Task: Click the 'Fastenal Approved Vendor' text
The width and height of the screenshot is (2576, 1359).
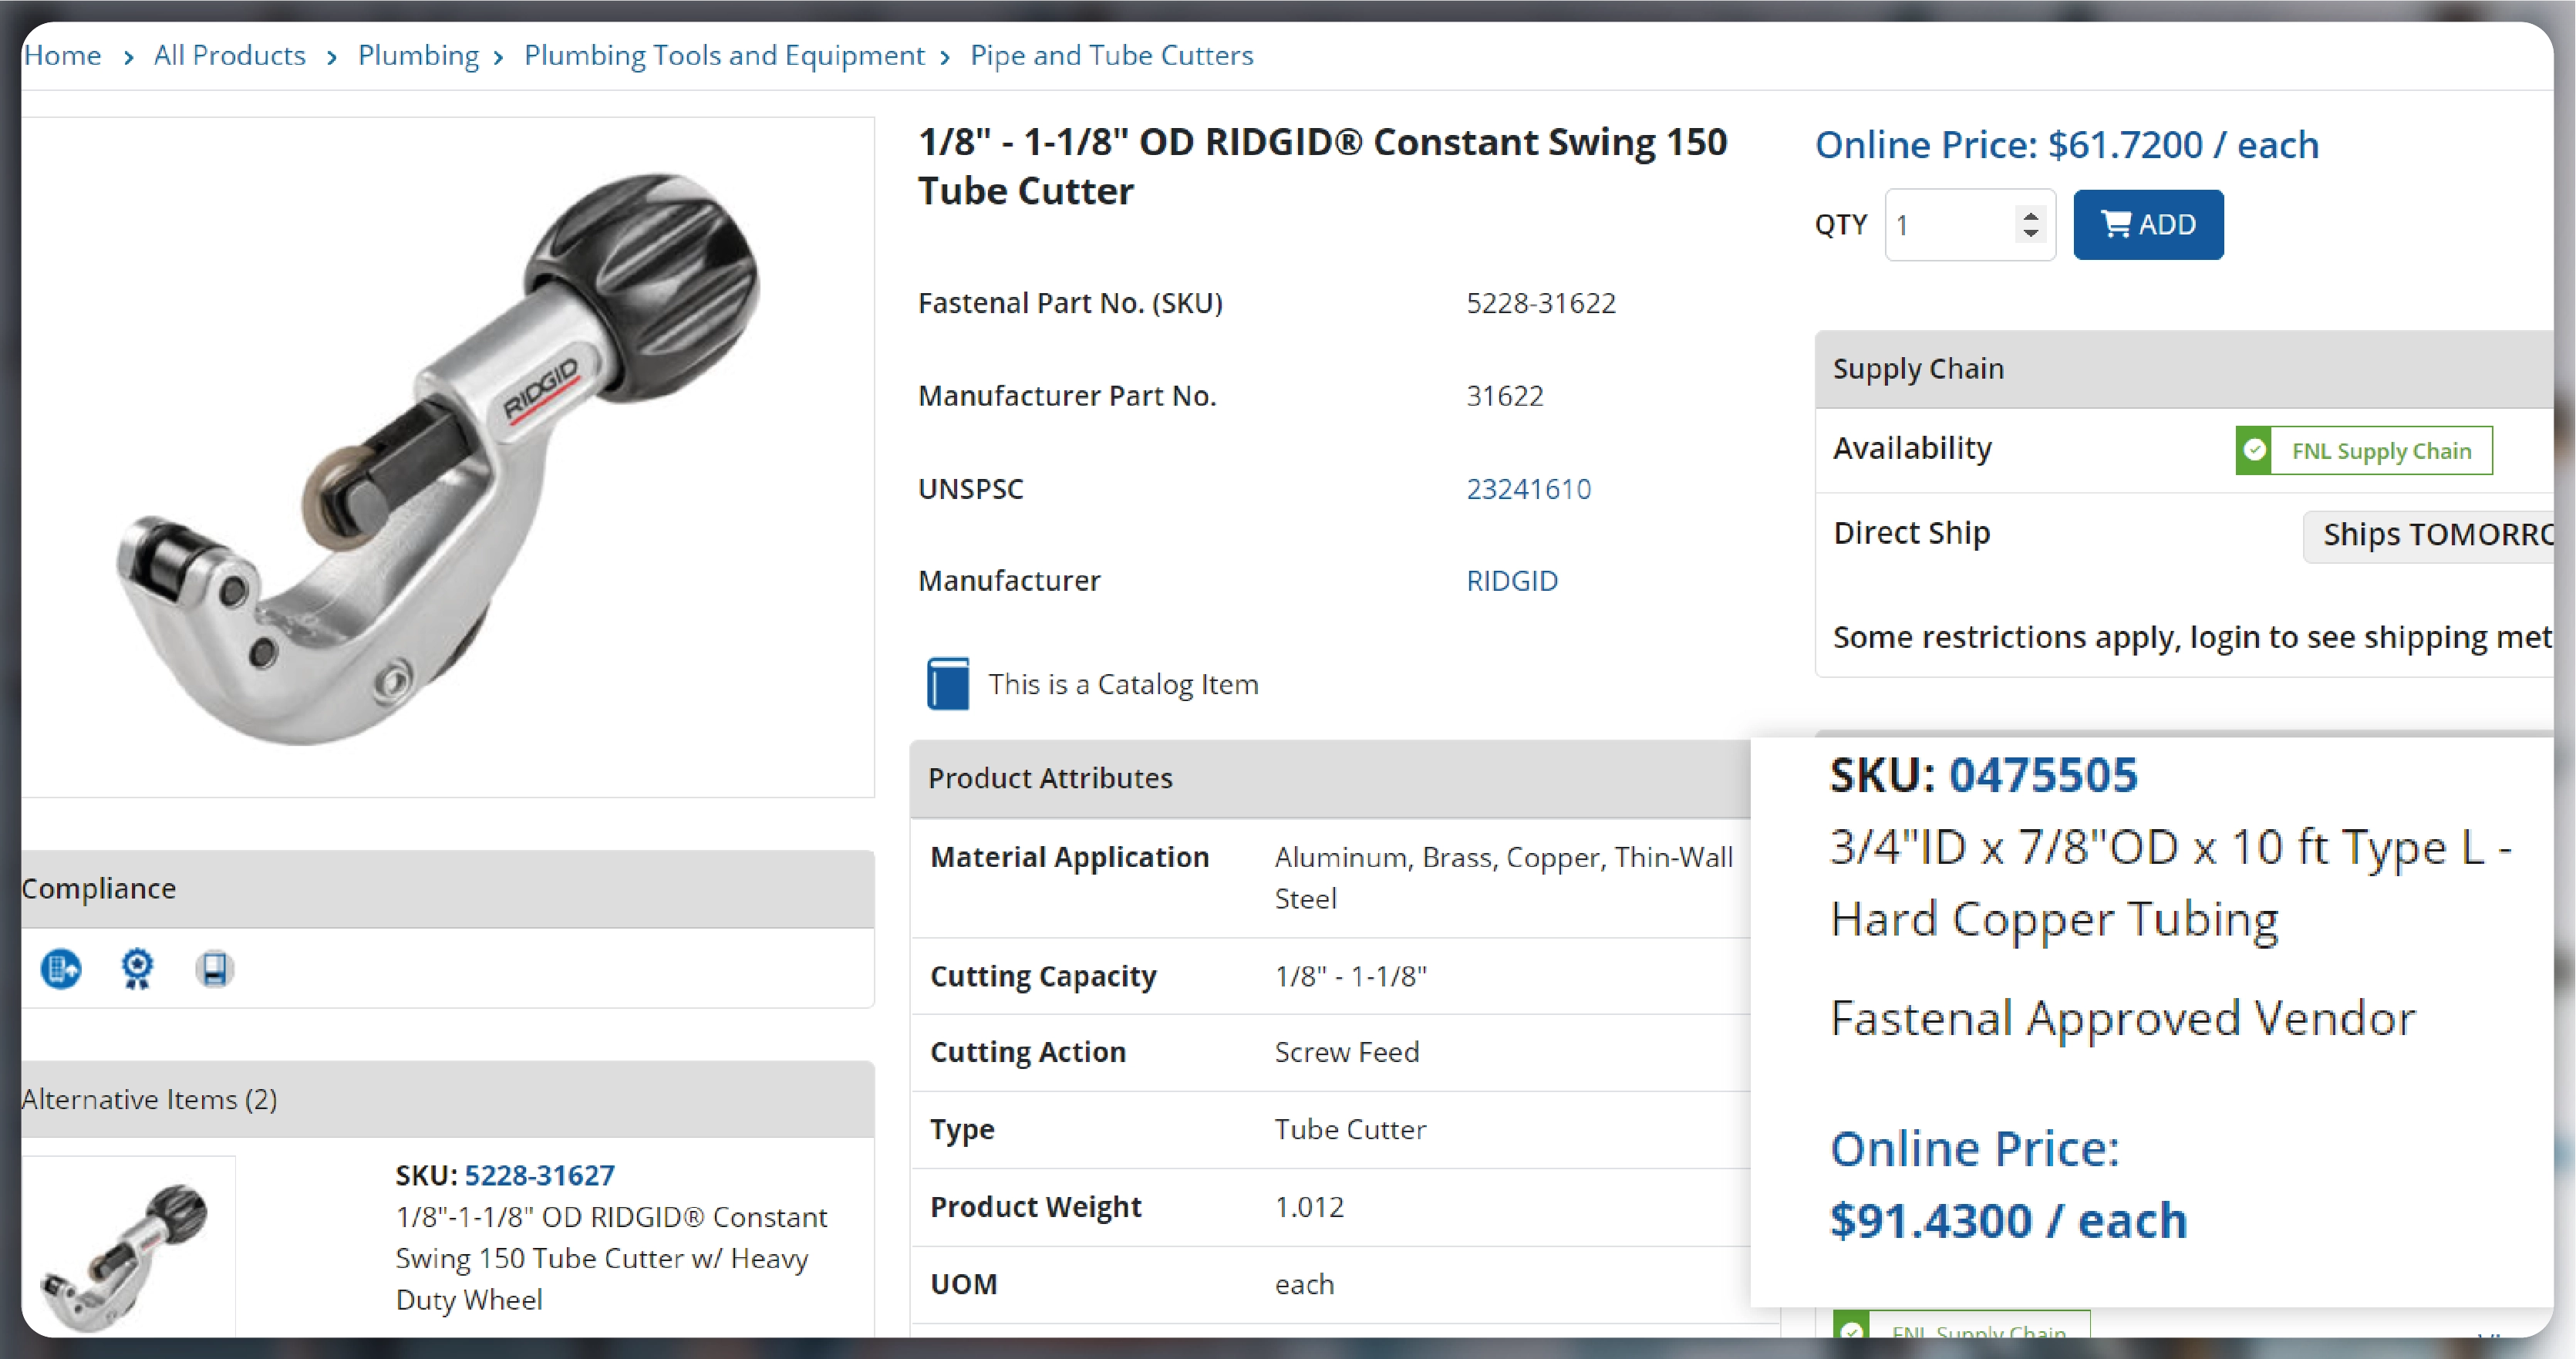Action: 2122,1018
